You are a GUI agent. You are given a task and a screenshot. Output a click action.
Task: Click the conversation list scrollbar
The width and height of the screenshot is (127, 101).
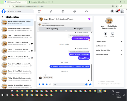click(35, 36)
